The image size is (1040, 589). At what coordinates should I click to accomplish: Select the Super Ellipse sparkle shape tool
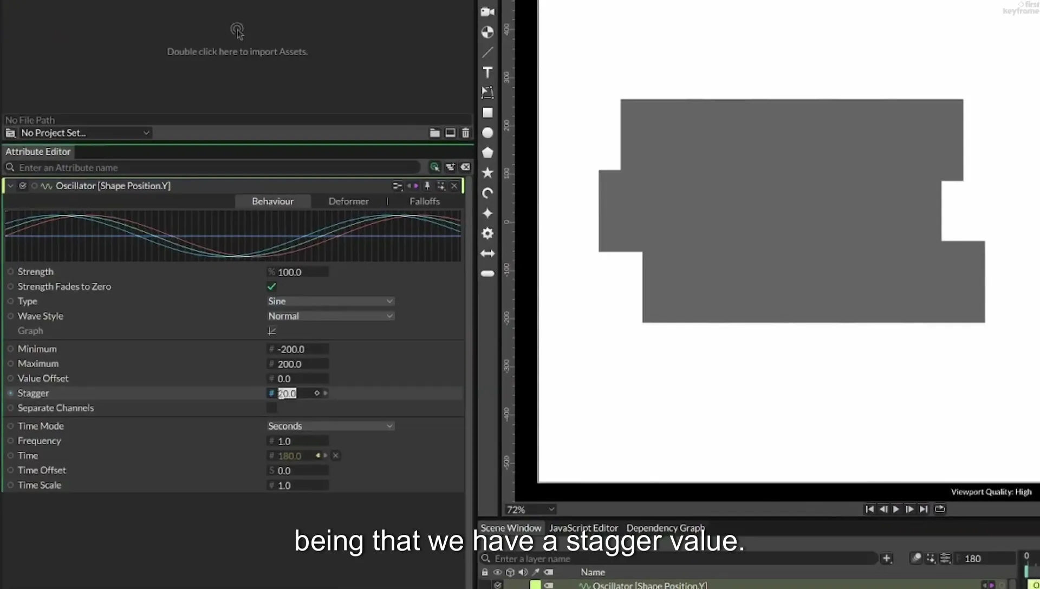tap(487, 213)
